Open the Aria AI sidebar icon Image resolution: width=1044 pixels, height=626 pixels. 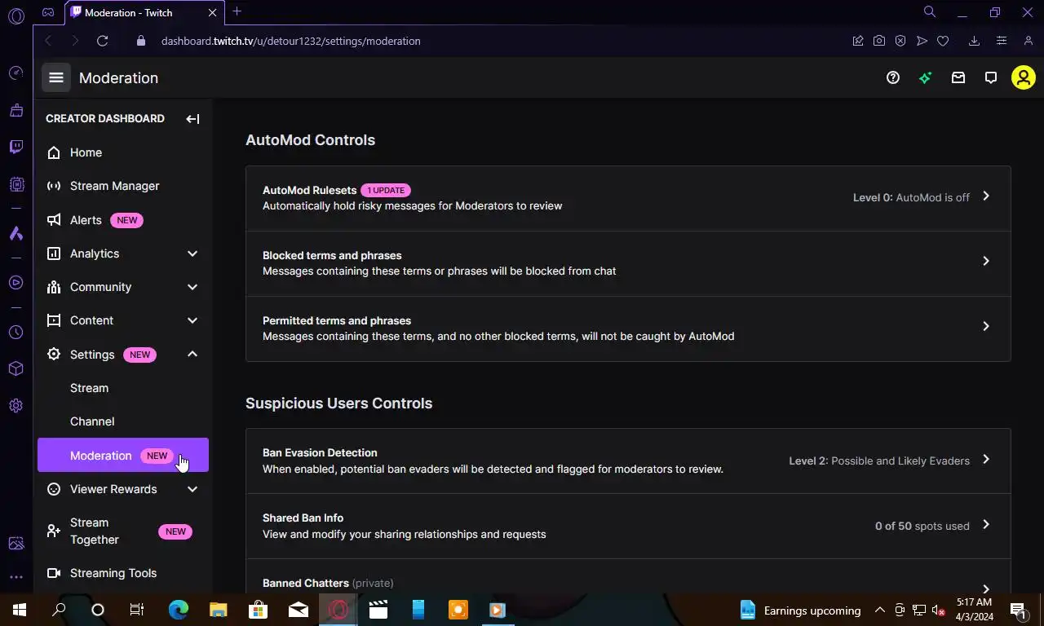pos(16,233)
